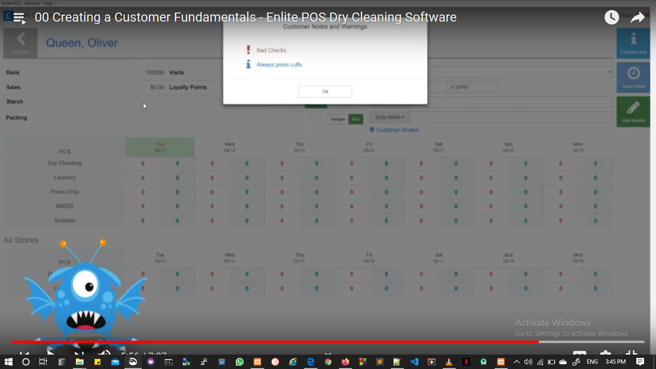Image resolution: width=656 pixels, height=369 pixels.
Task: Open WhatsApp from the taskbar
Action: (x=240, y=362)
